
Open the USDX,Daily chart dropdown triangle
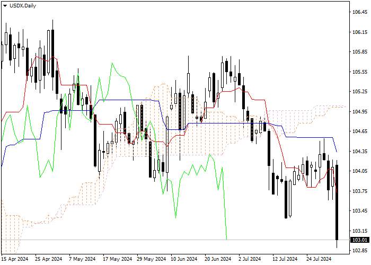(5, 6)
